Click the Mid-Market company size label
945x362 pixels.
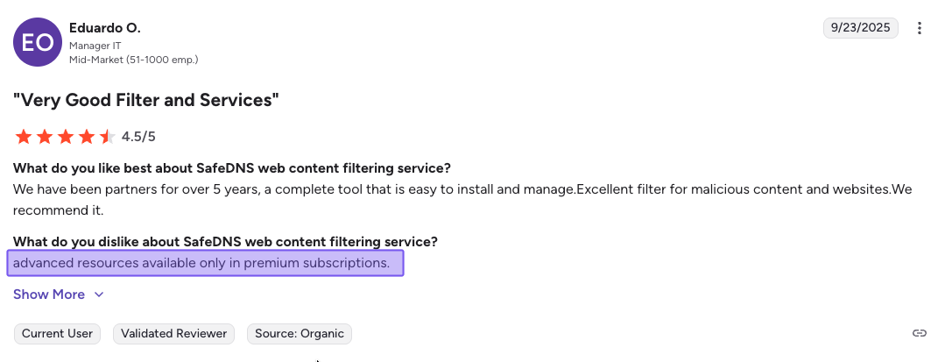coord(133,60)
